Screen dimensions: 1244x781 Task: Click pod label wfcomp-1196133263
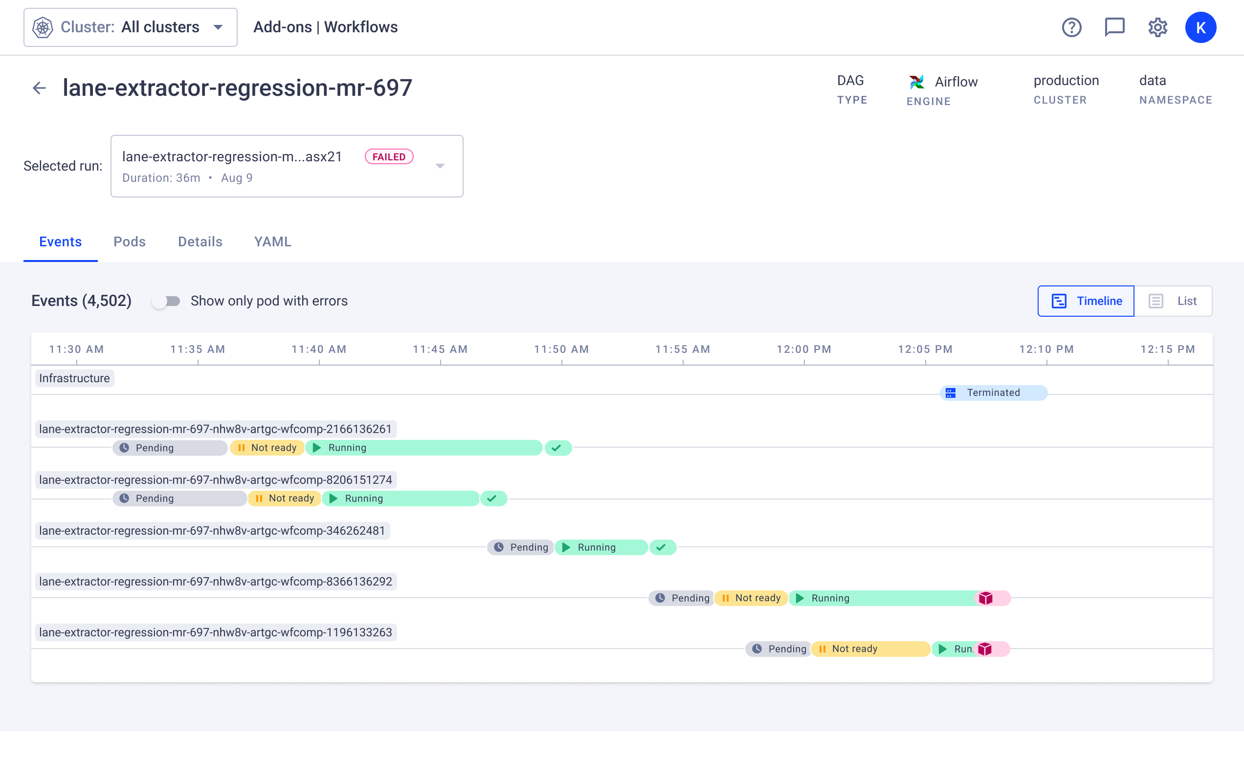[x=216, y=632]
